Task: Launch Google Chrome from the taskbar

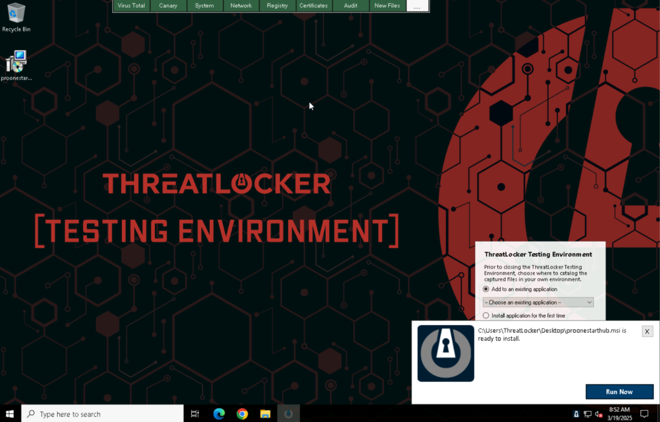Action: (x=242, y=414)
